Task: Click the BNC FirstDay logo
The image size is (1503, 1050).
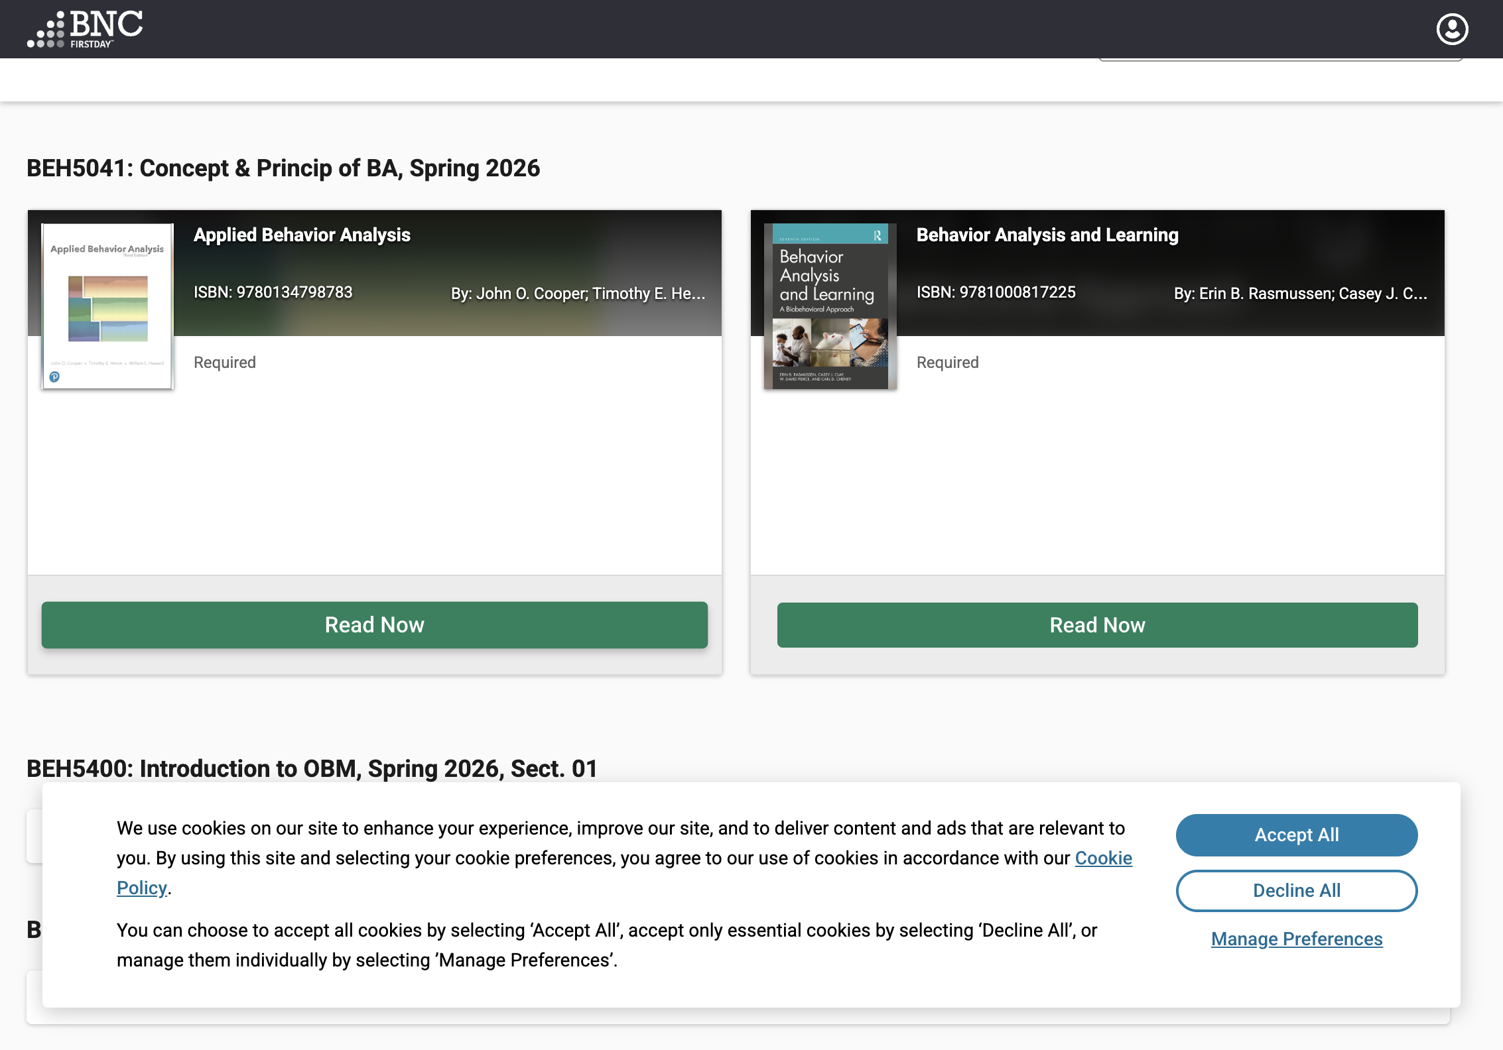Action: point(85,29)
